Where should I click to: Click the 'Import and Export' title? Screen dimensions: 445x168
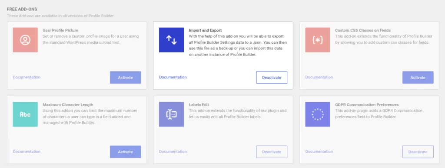[x=206, y=30]
